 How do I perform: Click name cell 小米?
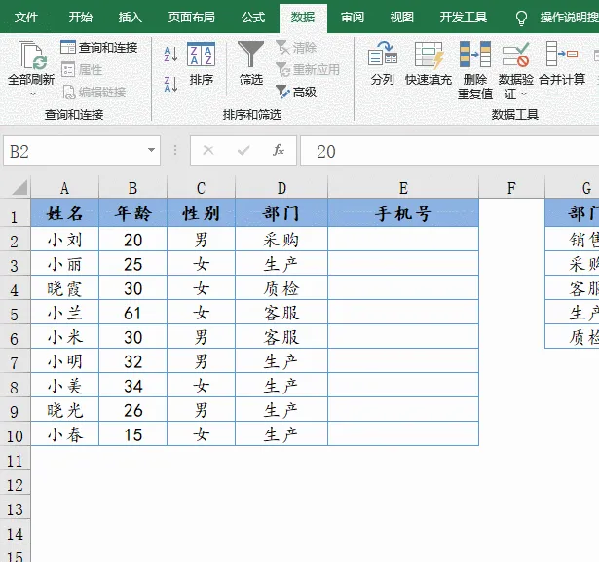pos(65,337)
